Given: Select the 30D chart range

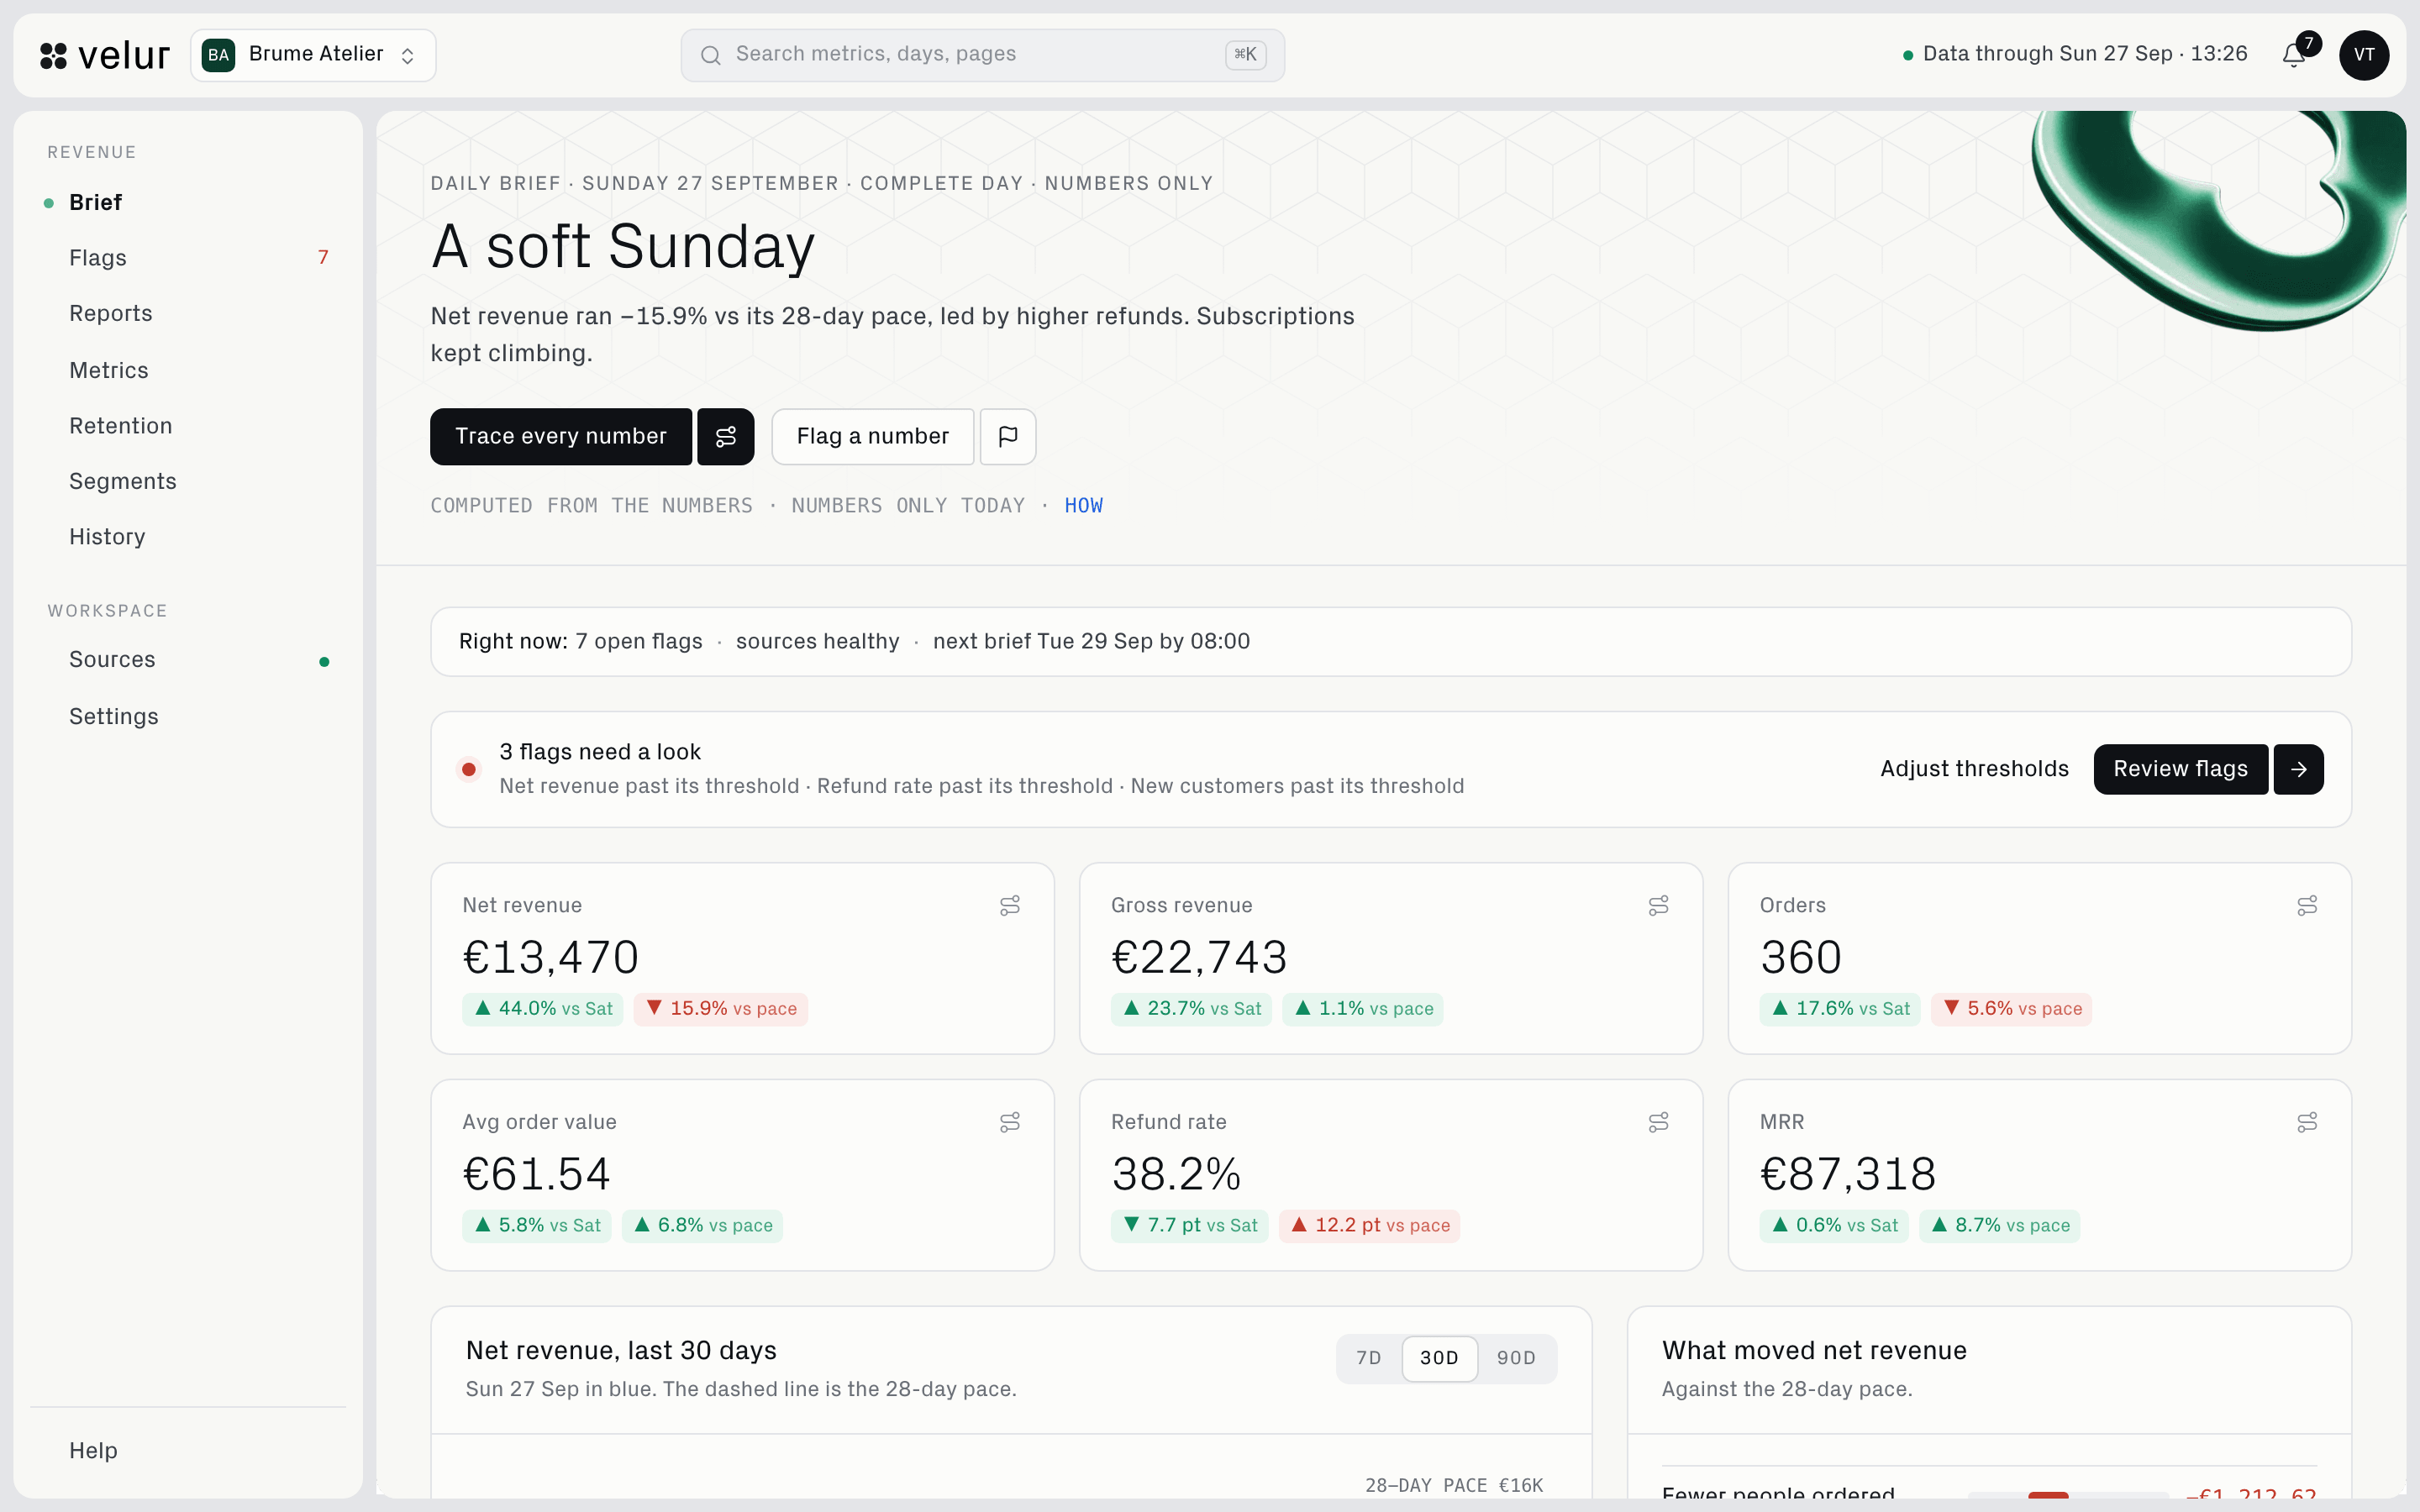Looking at the screenshot, I should click(x=1439, y=1358).
